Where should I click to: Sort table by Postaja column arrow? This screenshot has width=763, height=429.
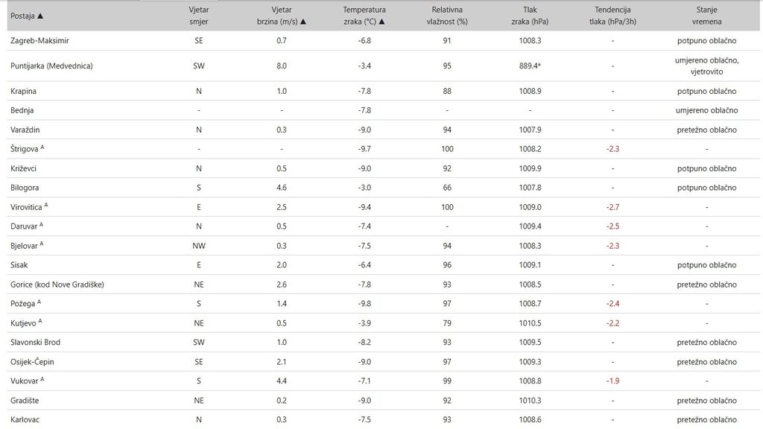[40, 16]
